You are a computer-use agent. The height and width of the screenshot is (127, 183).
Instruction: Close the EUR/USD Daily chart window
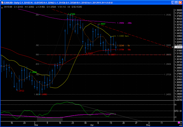click(180, 2)
